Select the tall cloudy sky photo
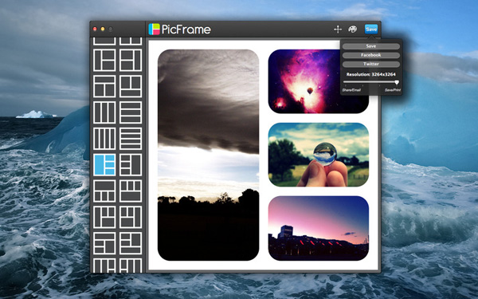 tap(208, 155)
